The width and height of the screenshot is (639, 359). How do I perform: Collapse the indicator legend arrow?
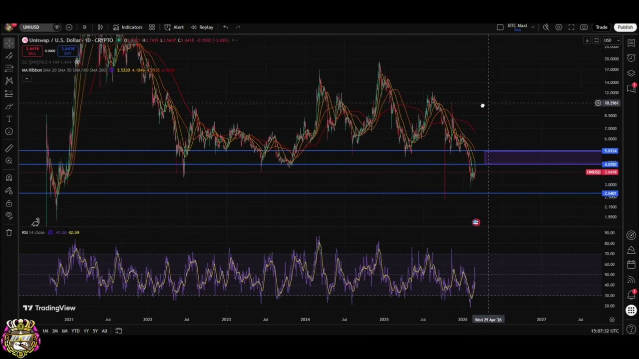pos(26,78)
